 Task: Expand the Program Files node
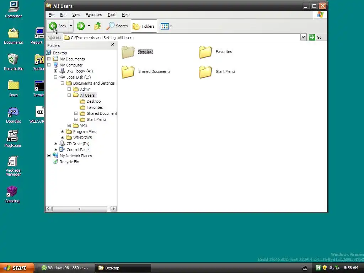pyautogui.click(x=63, y=132)
